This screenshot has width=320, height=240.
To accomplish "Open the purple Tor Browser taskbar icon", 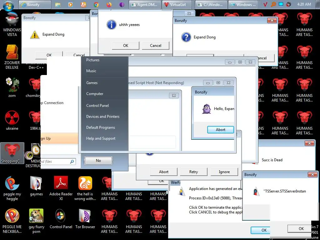I will pyautogui.click(x=122, y=4).
